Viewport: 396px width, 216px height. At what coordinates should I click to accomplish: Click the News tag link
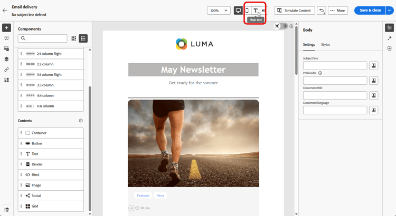pos(161,195)
